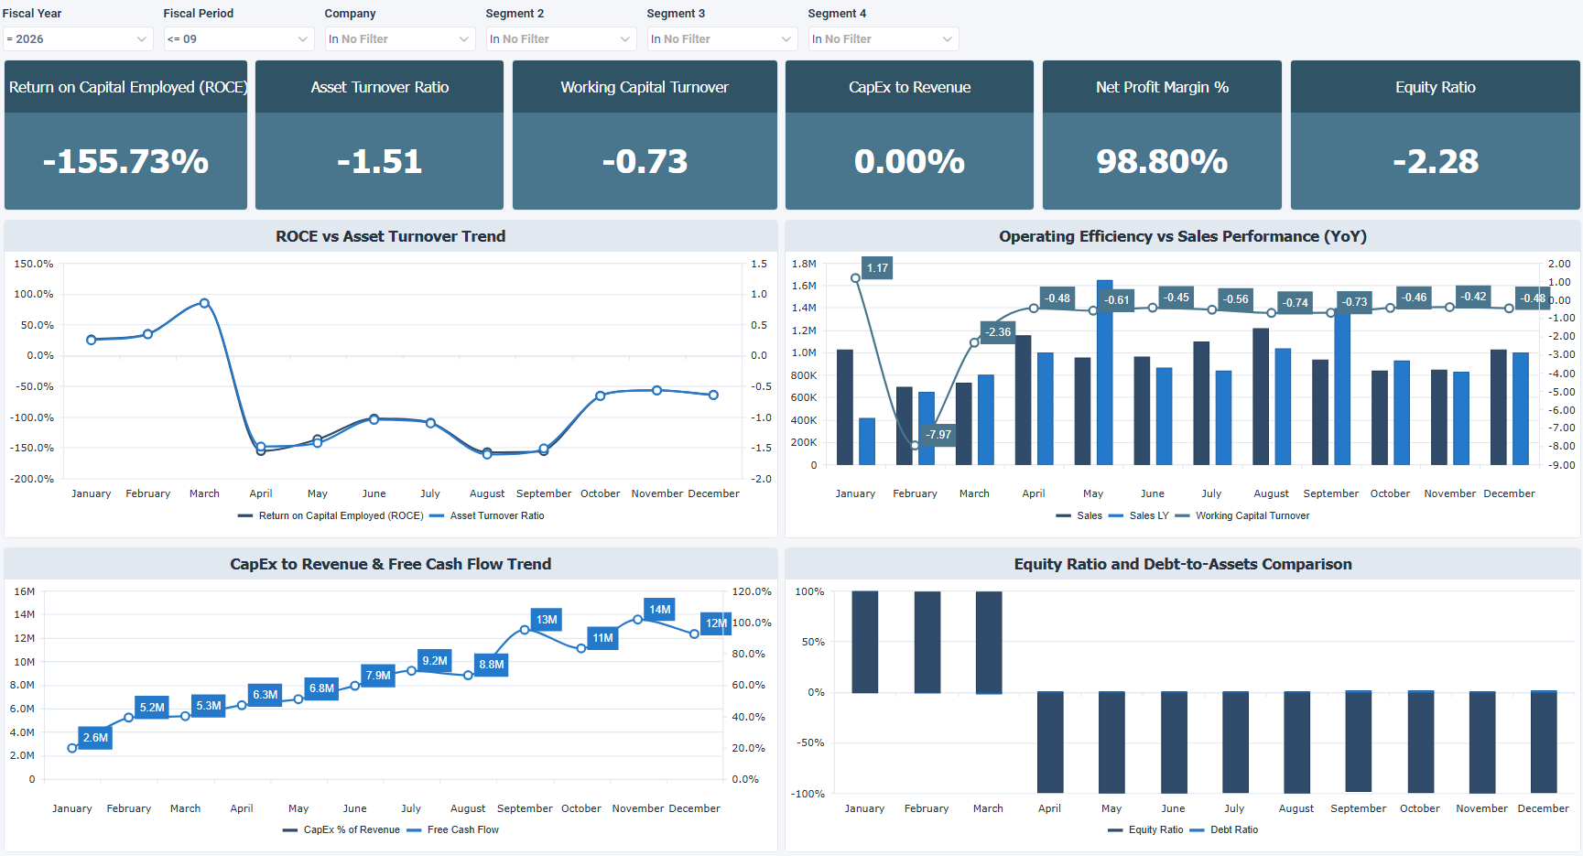The width and height of the screenshot is (1583, 856).
Task: Click the Equity Ratio -2.28 card
Action: pos(1435,135)
